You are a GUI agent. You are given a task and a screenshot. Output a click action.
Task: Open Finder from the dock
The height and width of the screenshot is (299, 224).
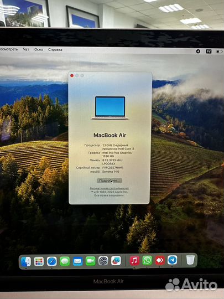(26, 261)
